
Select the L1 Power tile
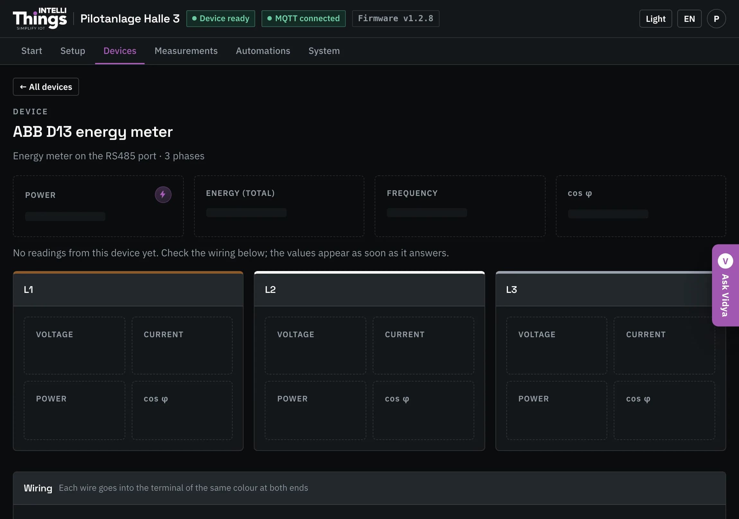(74, 410)
